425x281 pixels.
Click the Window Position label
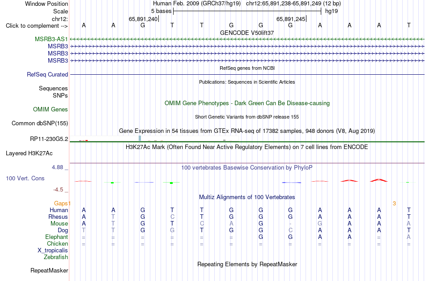(47, 4)
